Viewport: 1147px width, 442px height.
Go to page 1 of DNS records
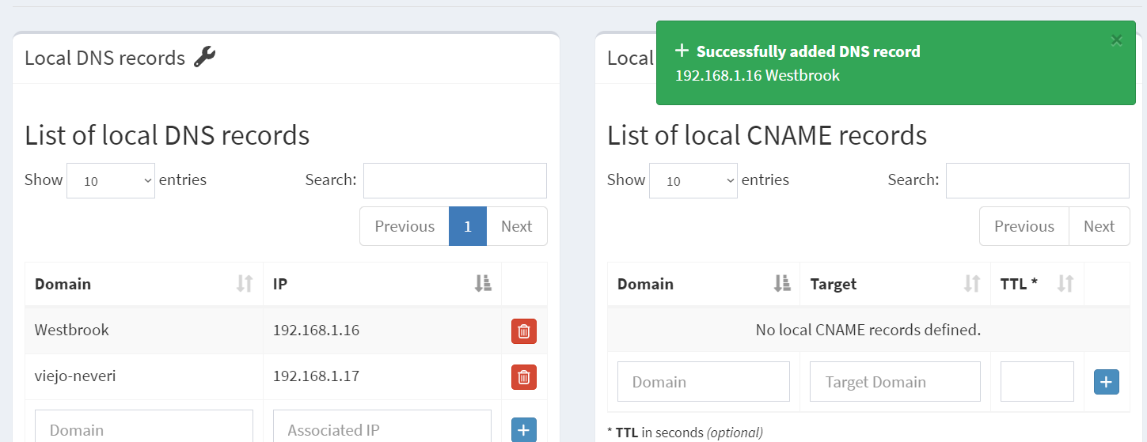pos(468,226)
